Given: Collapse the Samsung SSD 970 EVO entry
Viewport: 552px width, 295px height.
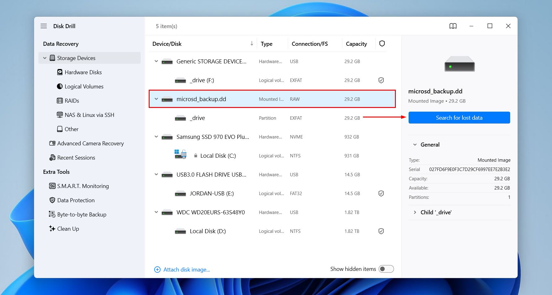Looking at the screenshot, I should 156,137.
